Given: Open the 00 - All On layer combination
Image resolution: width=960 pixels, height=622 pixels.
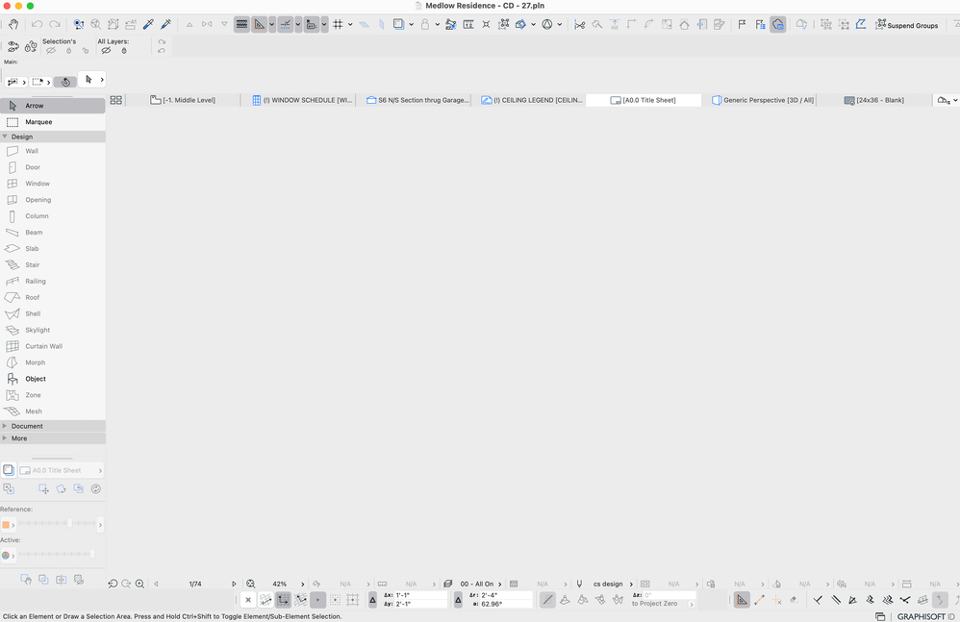Looking at the screenshot, I should click(478, 584).
